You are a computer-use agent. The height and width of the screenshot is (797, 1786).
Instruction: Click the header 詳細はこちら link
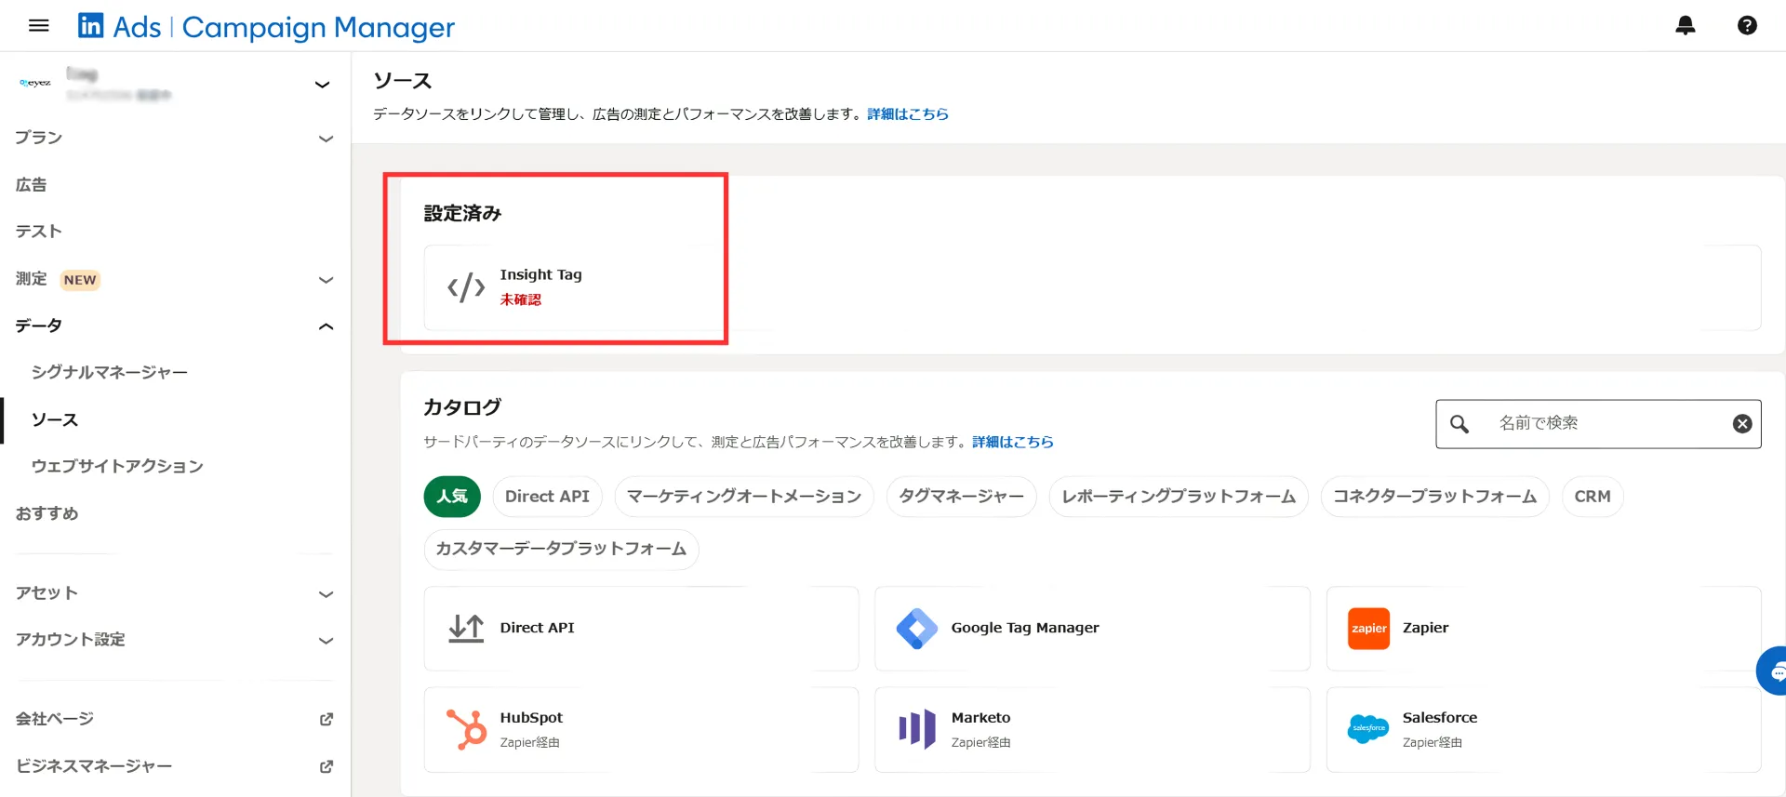point(908,113)
